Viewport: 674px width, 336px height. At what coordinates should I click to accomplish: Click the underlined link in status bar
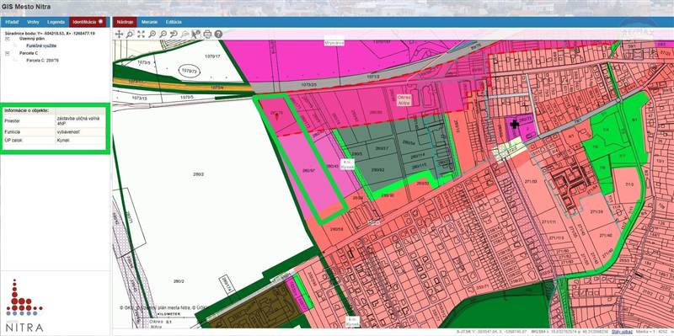pyautogui.click(x=621, y=332)
